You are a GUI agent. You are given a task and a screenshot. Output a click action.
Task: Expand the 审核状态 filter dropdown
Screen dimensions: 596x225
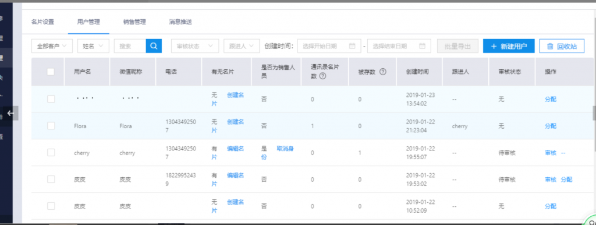pos(195,46)
